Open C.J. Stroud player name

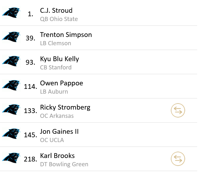(x=56, y=11)
